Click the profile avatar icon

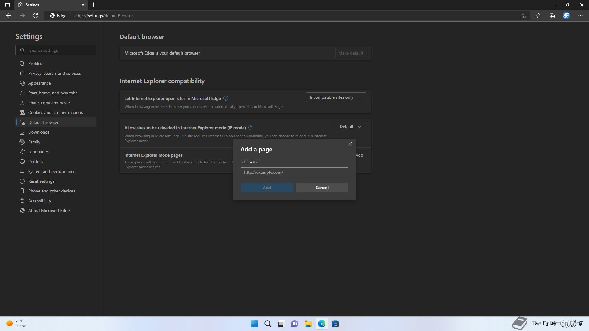pyautogui.click(x=566, y=16)
